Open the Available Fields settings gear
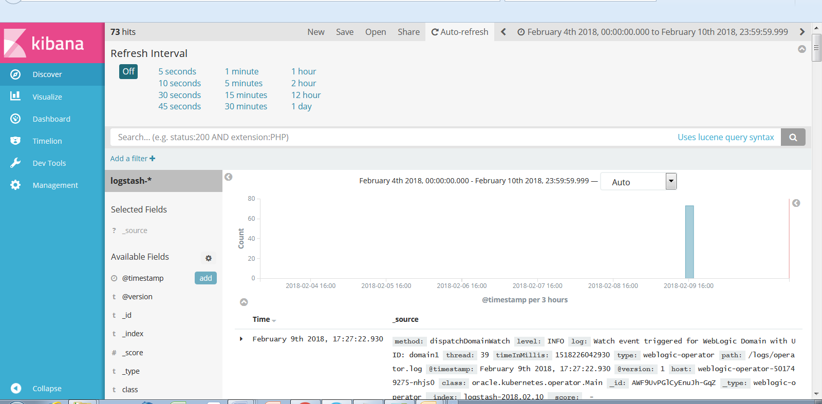Screen dimensions: 822x404 (209, 258)
